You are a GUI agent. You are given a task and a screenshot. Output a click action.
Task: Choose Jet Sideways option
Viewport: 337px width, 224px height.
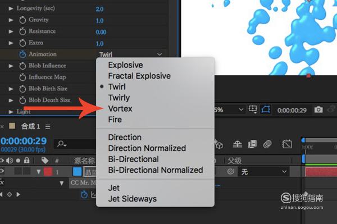coord(133,199)
